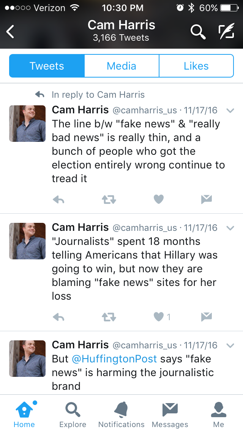This screenshot has height=432, width=243.
Task: Expand options chevron on first tweet
Action: coord(230,111)
